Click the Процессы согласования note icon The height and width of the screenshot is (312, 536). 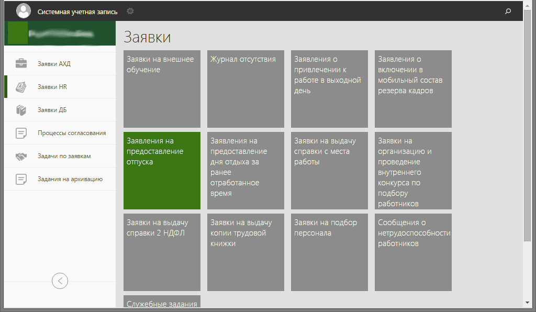coord(21,133)
